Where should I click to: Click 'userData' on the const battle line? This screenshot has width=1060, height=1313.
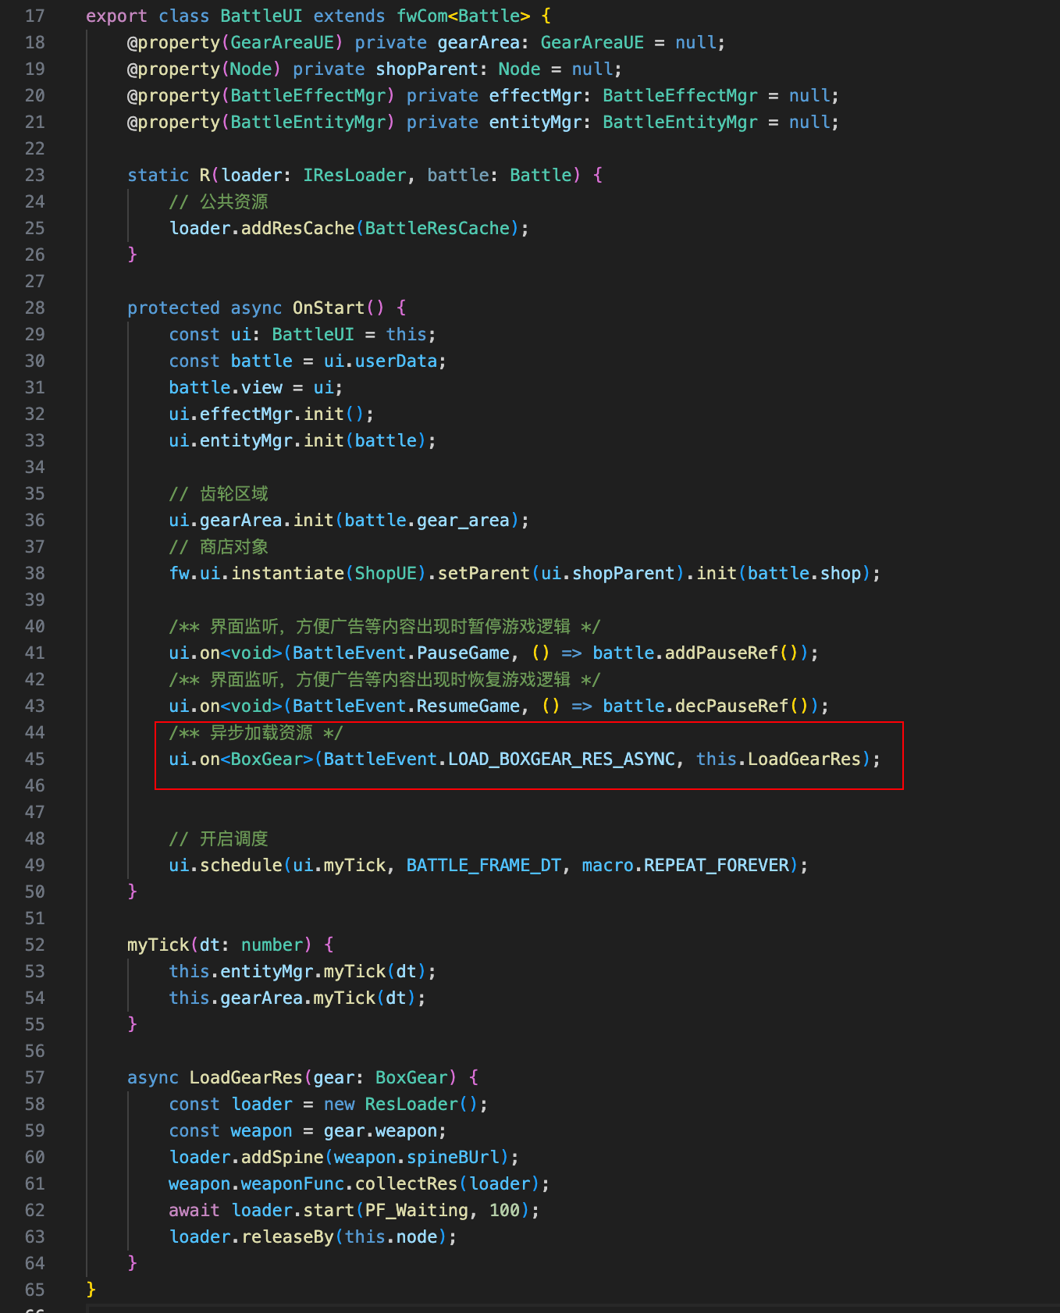(x=396, y=361)
